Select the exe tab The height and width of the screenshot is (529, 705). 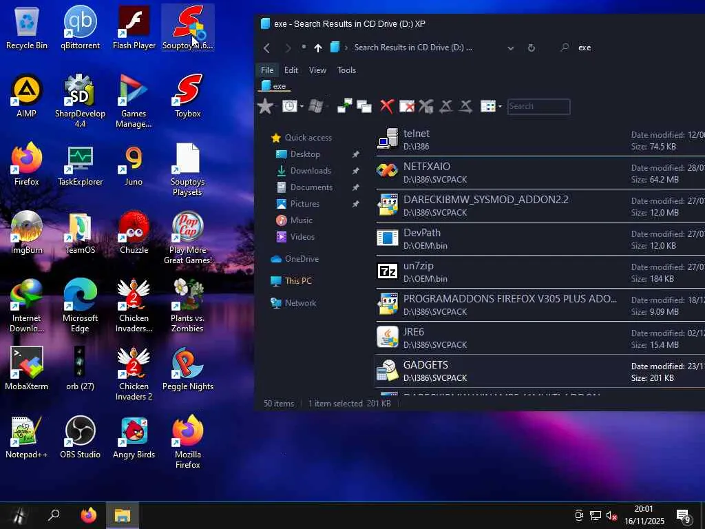pyautogui.click(x=273, y=86)
